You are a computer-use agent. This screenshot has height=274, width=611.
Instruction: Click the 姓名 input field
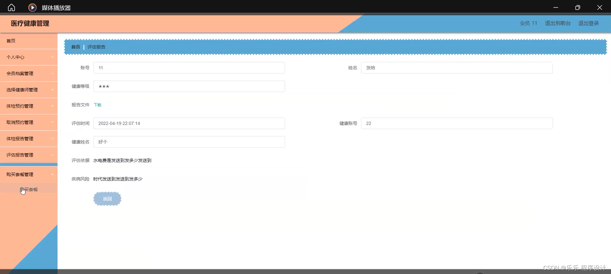457,68
